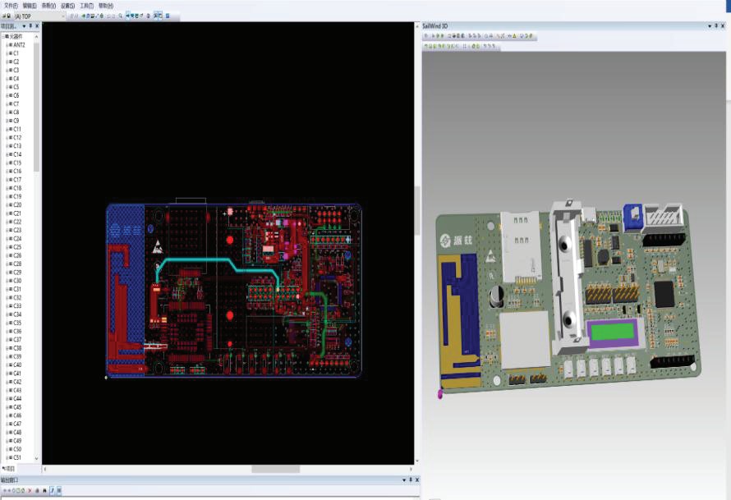Open the 文件(F) menu
The image size is (731, 500).
11,6
